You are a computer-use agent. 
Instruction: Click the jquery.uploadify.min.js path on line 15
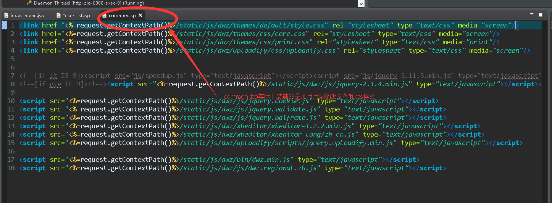point(286,143)
